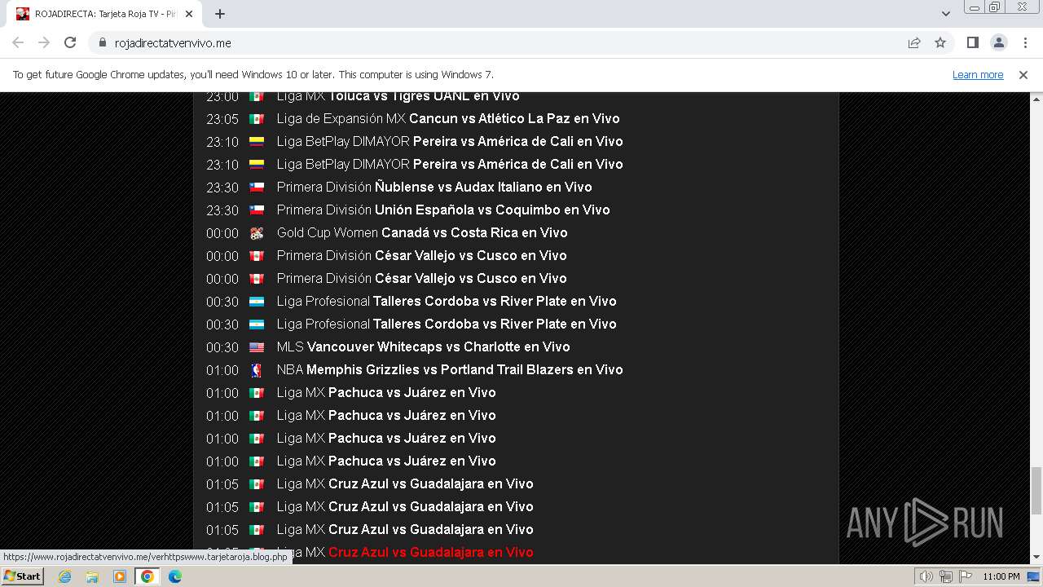Screen dimensions: 1043x587
Task: Click the NBA logo icon
Action: pyautogui.click(x=257, y=370)
